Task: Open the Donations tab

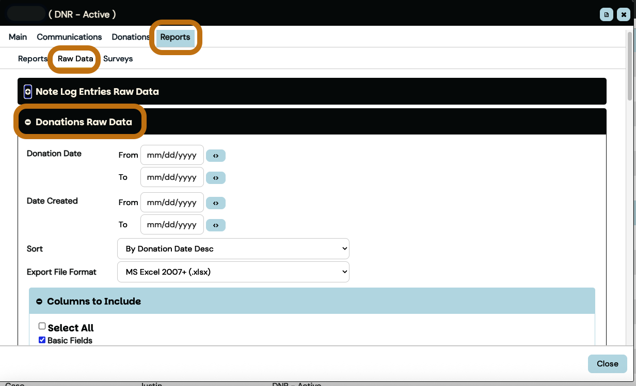Action: [x=130, y=37]
